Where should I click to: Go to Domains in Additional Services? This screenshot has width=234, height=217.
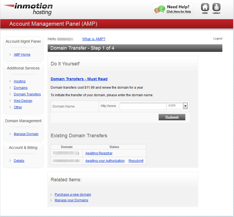[x=21, y=88]
